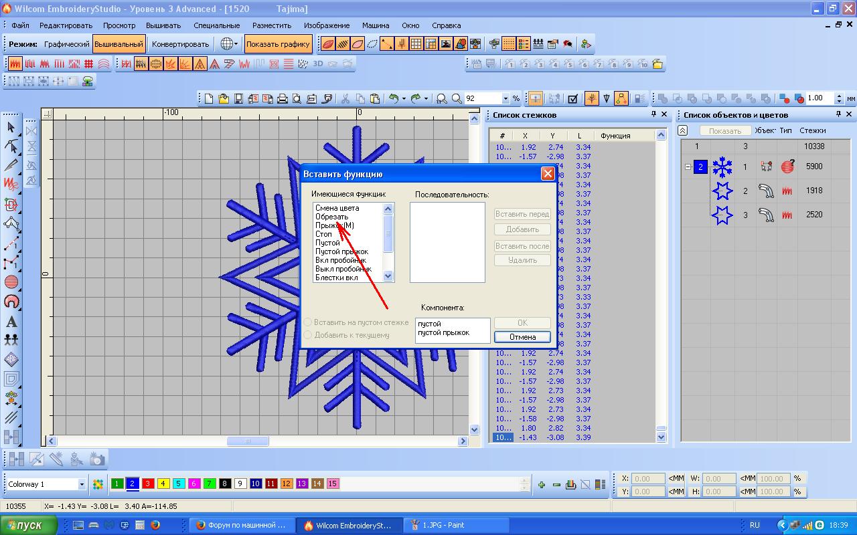Collapse the object list with chevron button
Screen dimensions: 857x535
(x=682, y=130)
